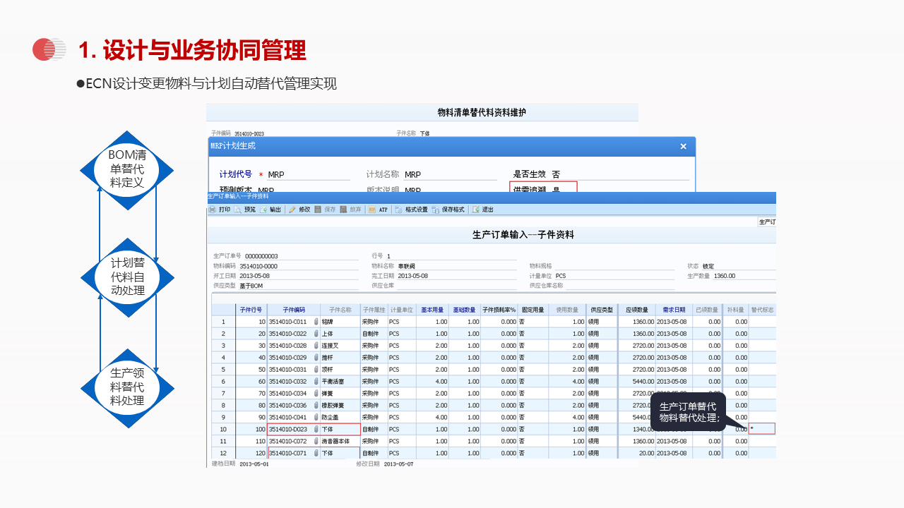Click the 计量单位 field PCS
This screenshot has height=508, width=904.
click(x=614, y=276)
